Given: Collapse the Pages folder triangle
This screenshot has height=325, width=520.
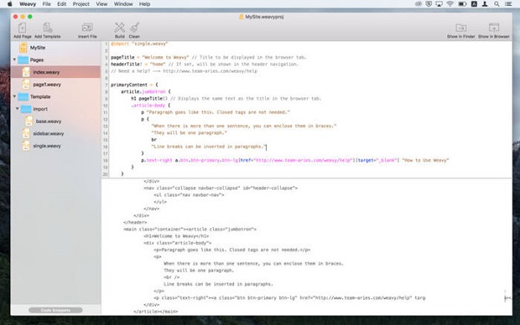Looking at the screenshot, I should (x=15, y=60).
